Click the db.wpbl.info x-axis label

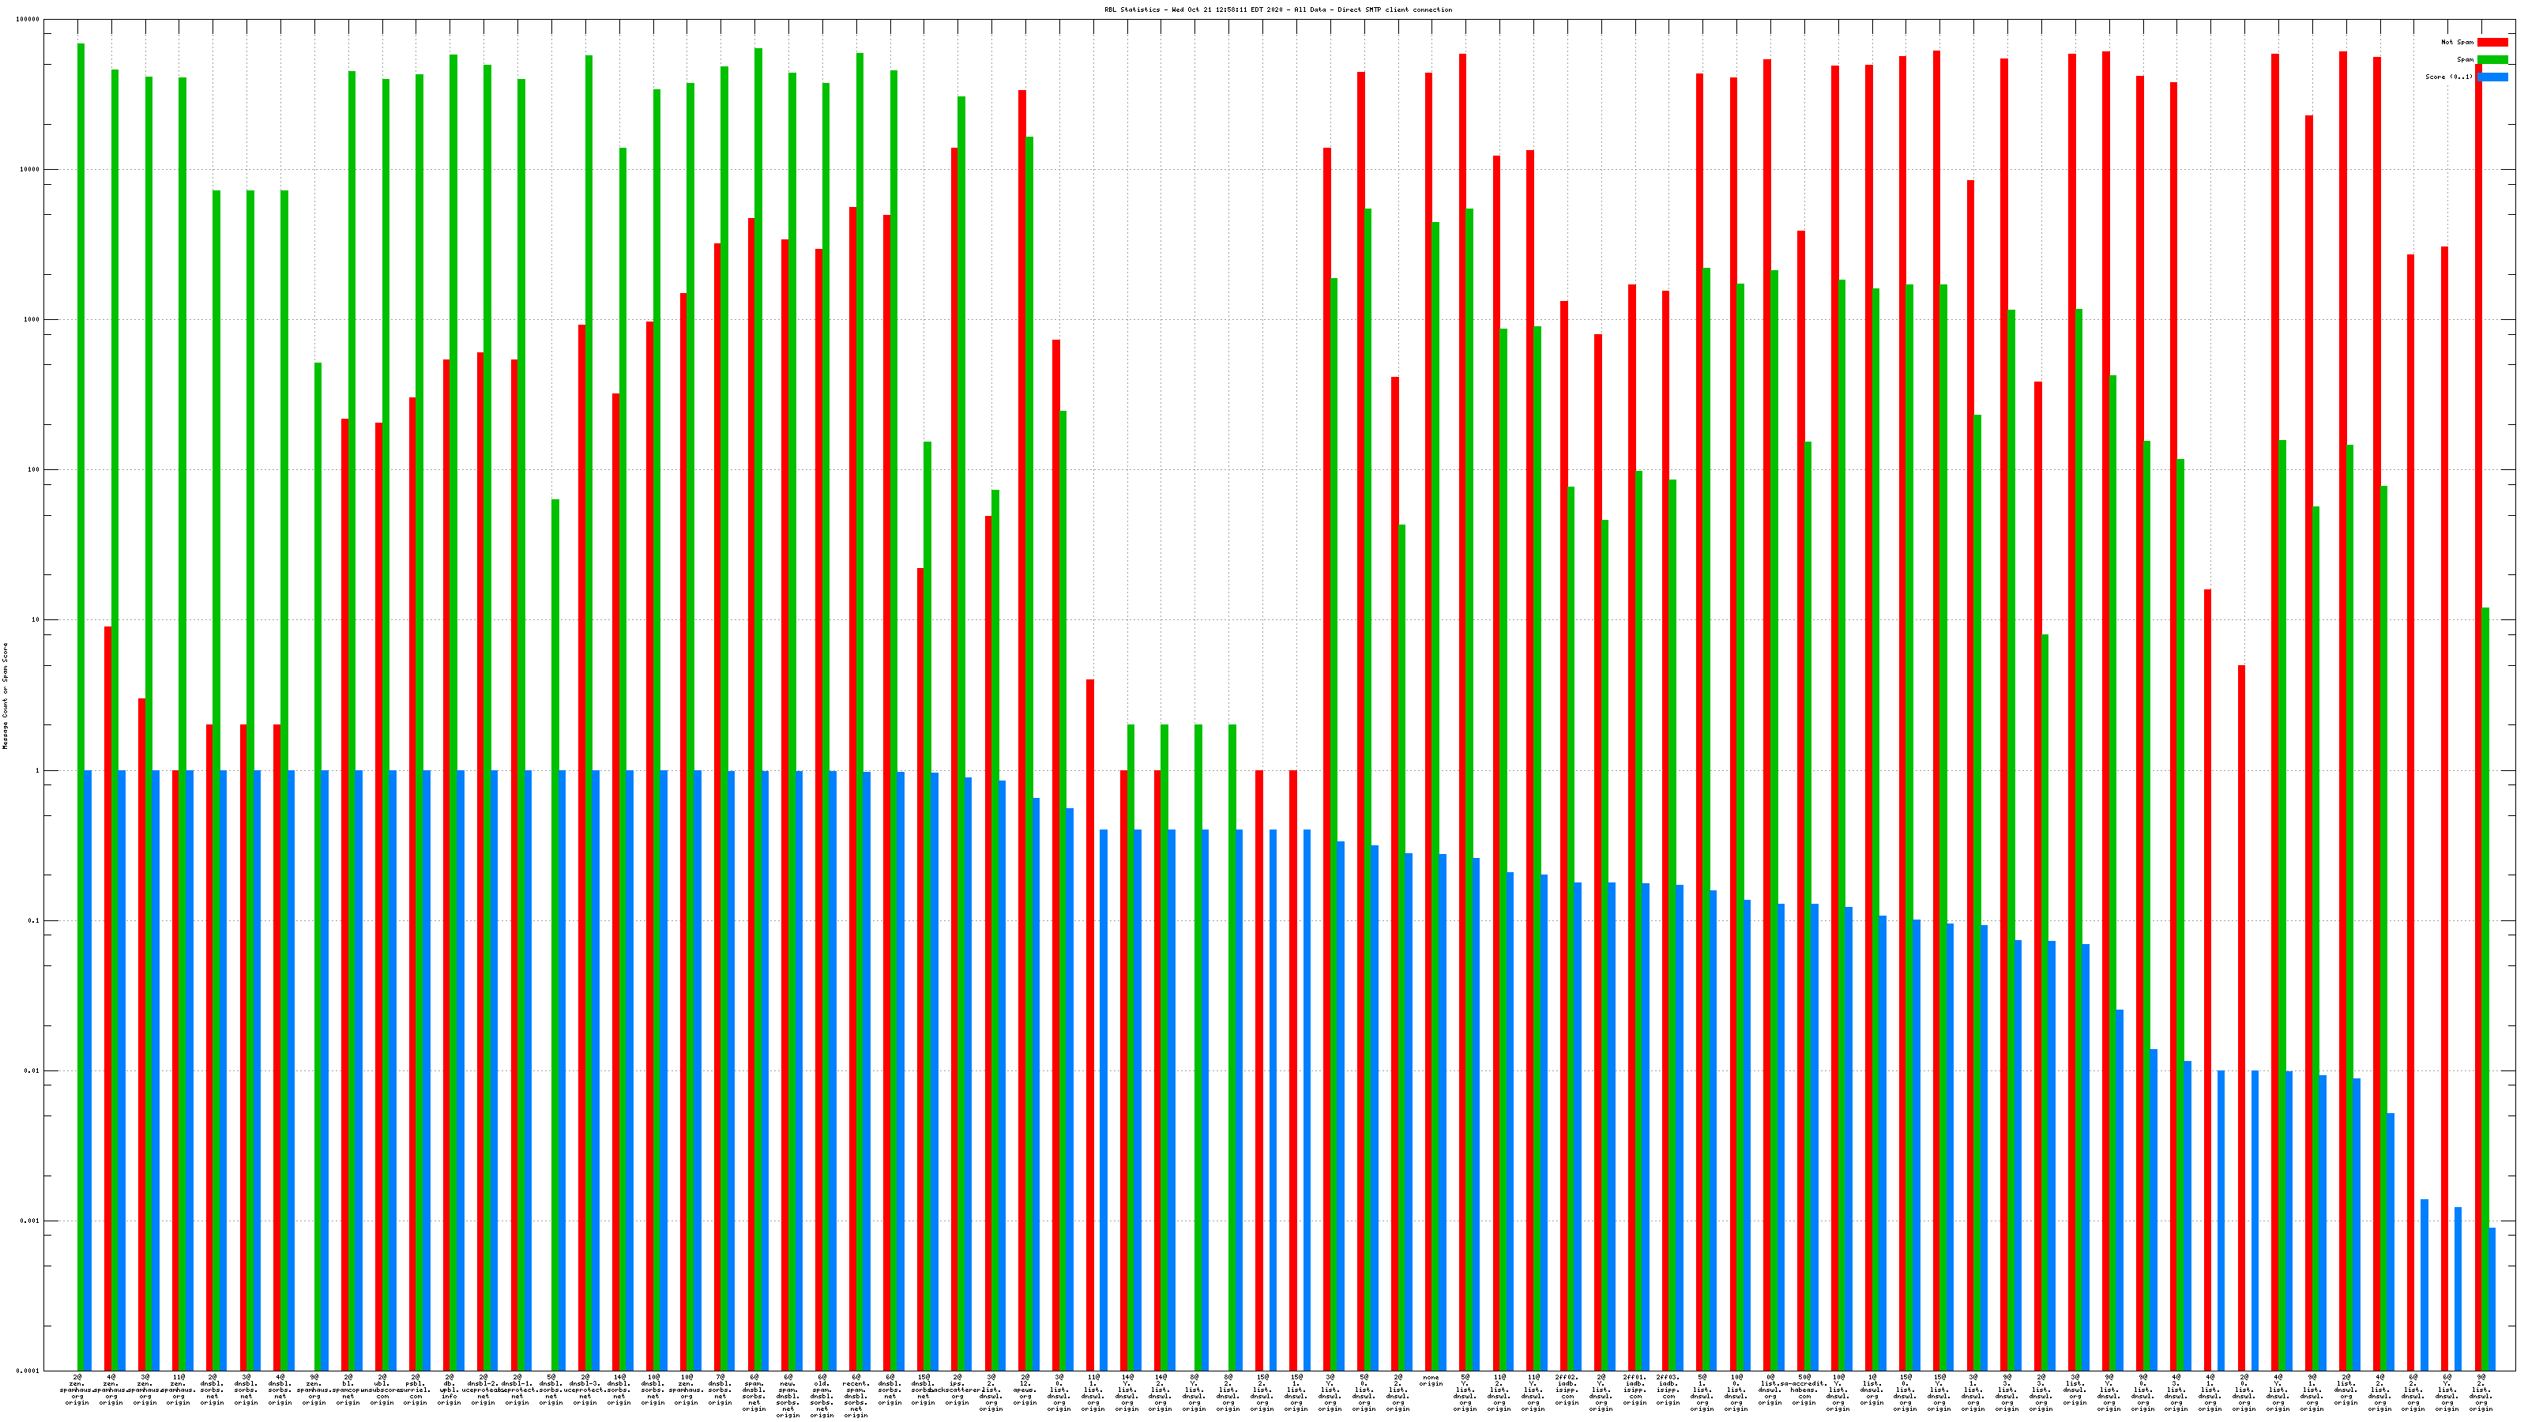coord(450,1390)
